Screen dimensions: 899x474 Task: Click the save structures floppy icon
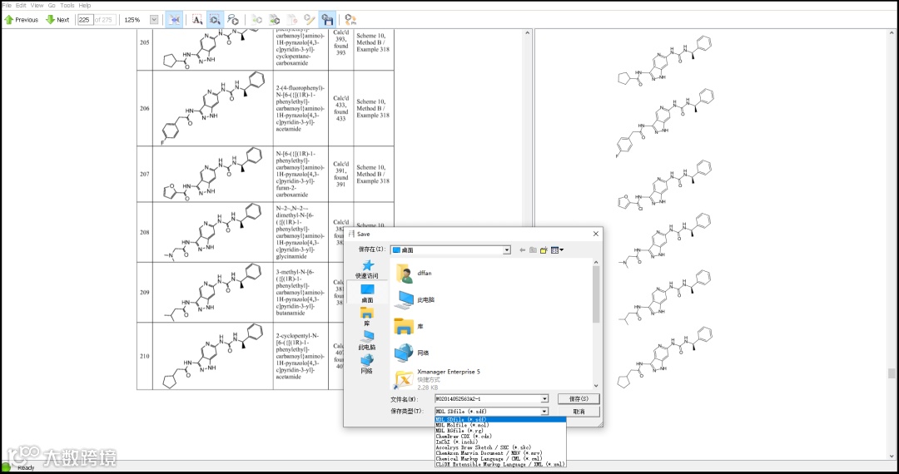[327, 19]
